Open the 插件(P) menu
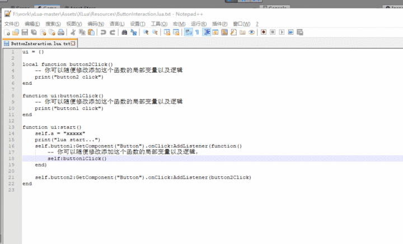 (x=220, y=24)
